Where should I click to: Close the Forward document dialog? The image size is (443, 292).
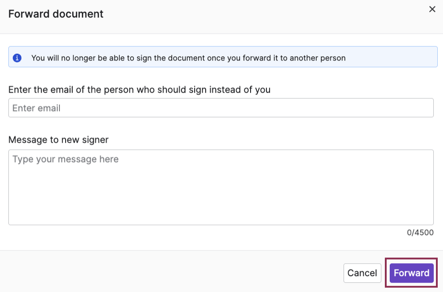[432, 9]
